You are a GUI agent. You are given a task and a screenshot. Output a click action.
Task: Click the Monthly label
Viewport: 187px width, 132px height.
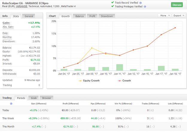tap(7, 37)
